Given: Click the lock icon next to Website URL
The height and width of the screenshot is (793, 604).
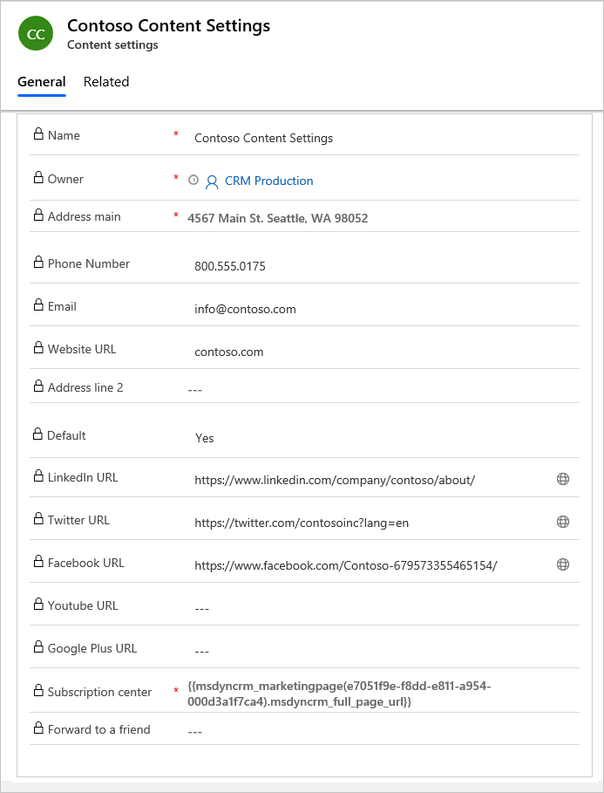Looking at the screenshot, I should coord(38,347).
